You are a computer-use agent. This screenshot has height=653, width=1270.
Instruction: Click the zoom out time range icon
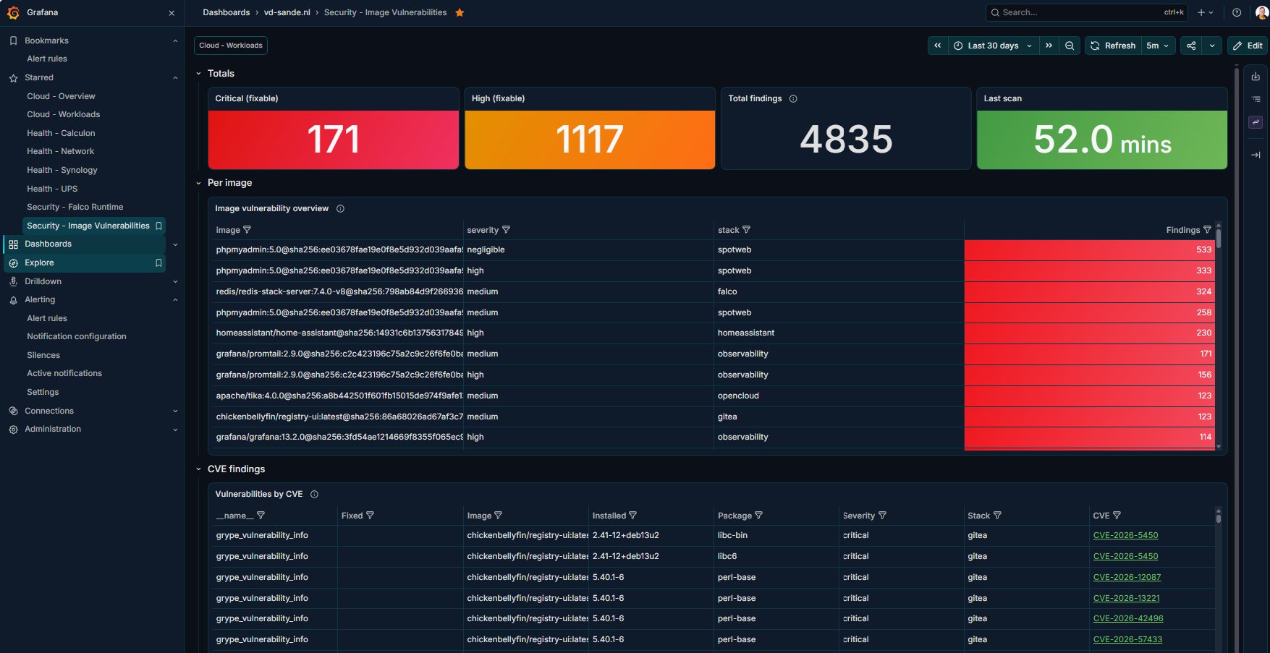click(1070, 46)
